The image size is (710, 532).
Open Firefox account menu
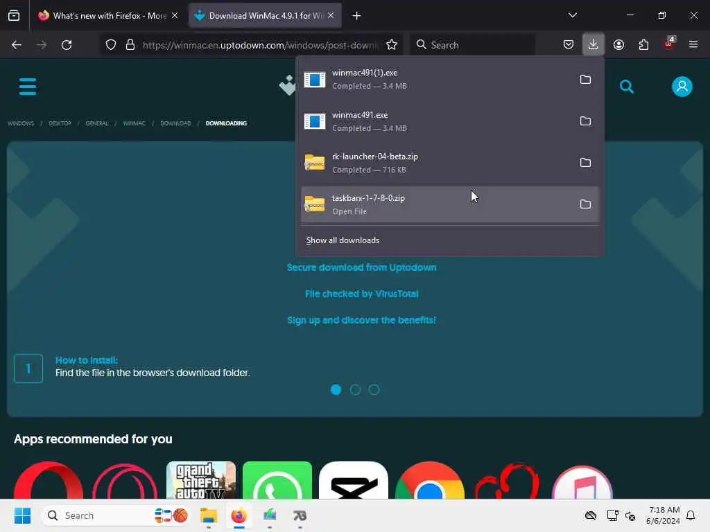[618, 45]
